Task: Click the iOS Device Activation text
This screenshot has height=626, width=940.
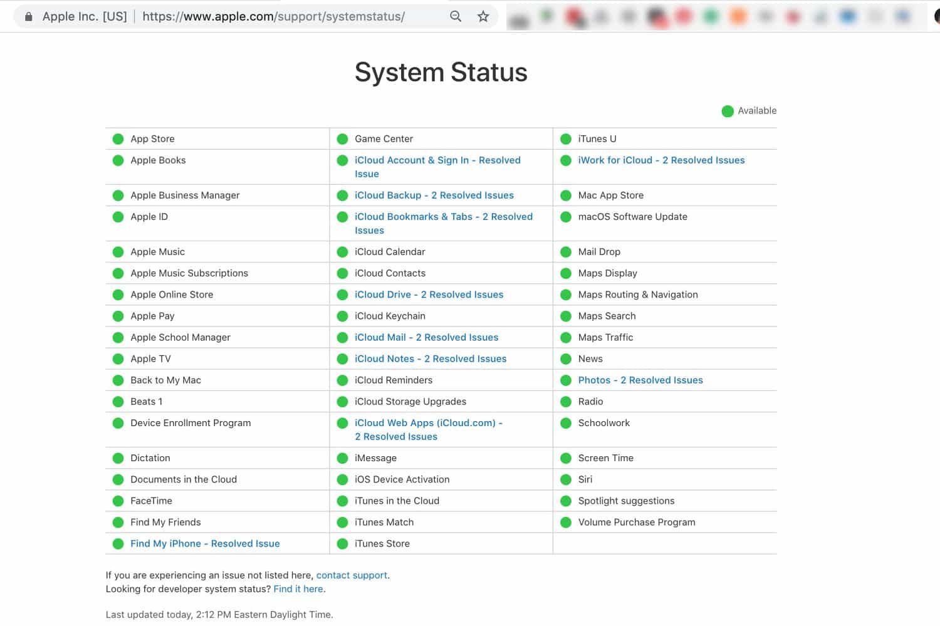Action: pos(402,479)
